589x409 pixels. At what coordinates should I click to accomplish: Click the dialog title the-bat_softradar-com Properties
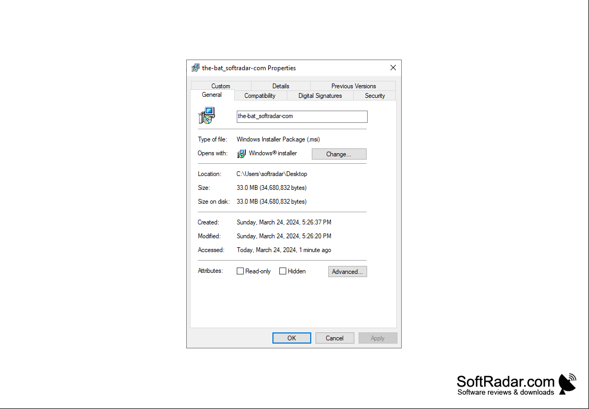click(x=249, y=68)
